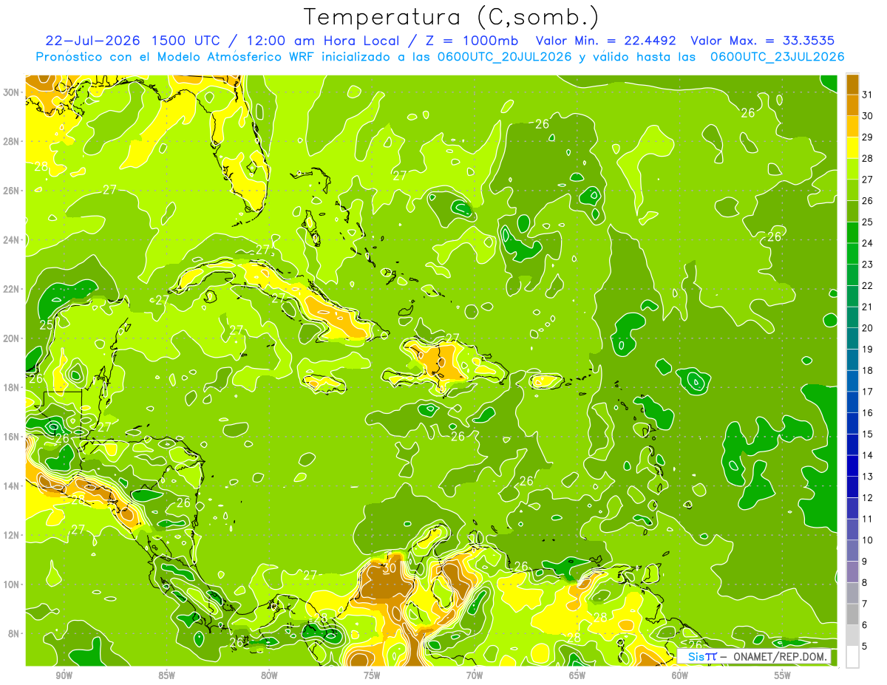Viewport: 887px width, 685px height.
Task: Click the legend value 22
Action: coord(868,286)
